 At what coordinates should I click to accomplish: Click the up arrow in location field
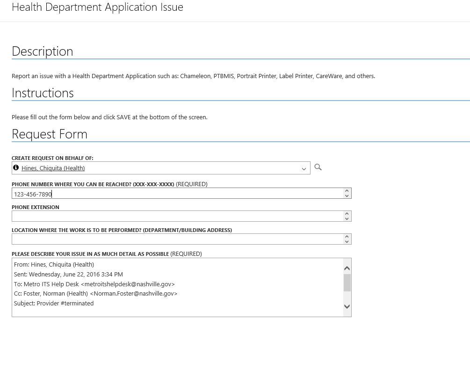(x=347, y=237)
